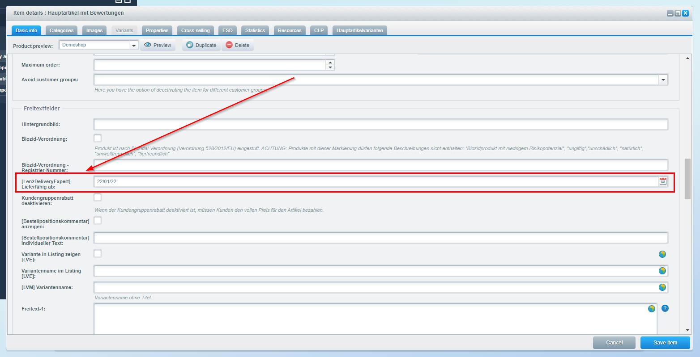Decrease the Maximum order value
The width and height of the screenshot is (700, 357).
(x=330, y=67)
